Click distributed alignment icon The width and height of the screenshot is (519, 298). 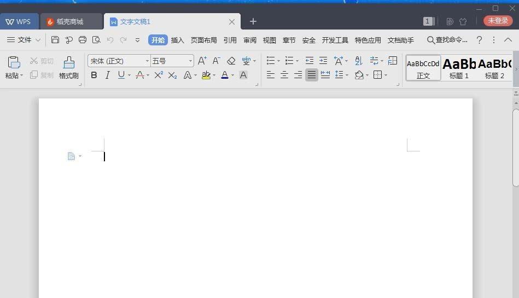[325, 75]
